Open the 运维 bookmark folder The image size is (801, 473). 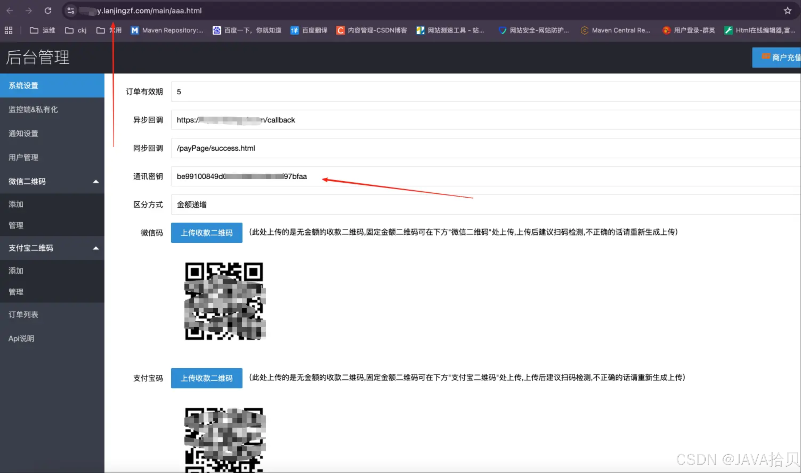pos(42,30)
